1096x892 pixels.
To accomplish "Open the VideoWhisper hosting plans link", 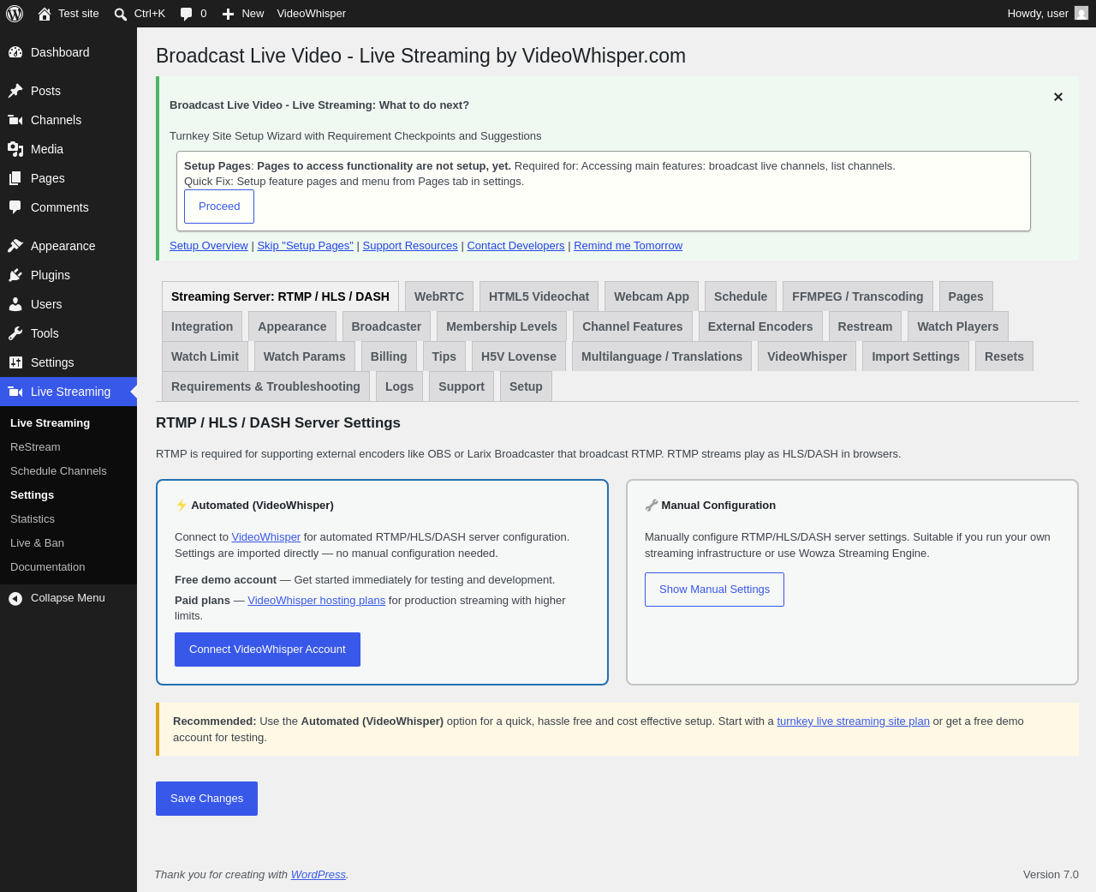I will 317,601.
